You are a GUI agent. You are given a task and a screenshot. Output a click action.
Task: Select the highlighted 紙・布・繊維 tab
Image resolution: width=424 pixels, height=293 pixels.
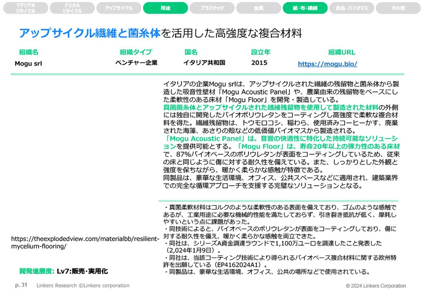(305, 8)
